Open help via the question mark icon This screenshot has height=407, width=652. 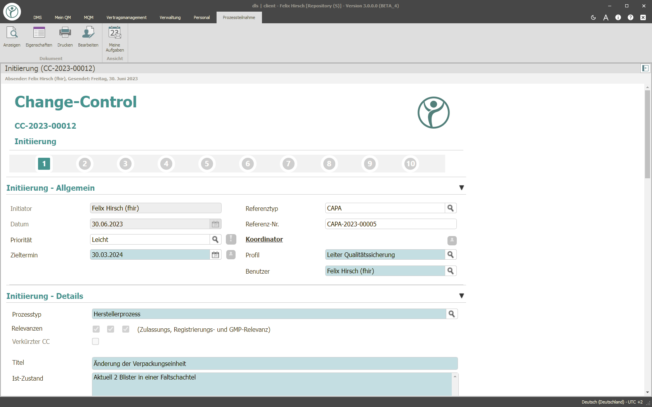coord(631,17)
